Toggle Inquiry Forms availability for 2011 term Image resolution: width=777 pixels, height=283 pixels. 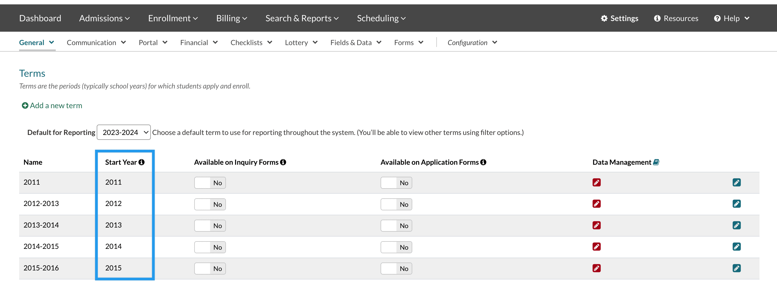point(210,183)
